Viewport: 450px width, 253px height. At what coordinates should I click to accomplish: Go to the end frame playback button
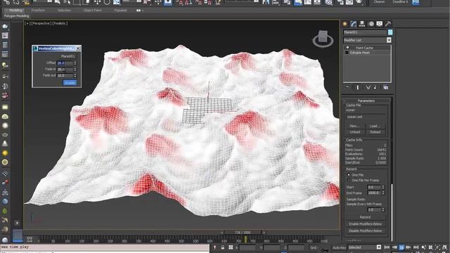[416, 247]
